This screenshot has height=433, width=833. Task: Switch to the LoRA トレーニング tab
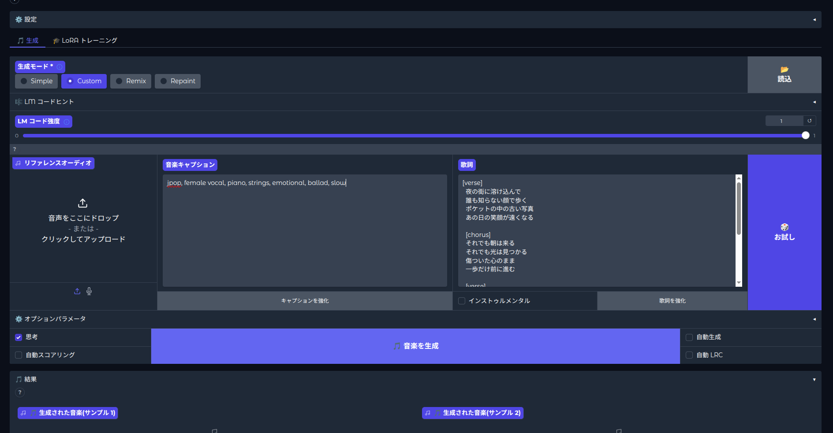[85, 41]
